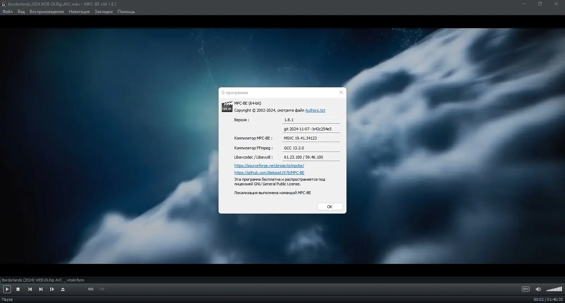Open the sourceforge.net/projects/mpcbe link
This screenshot has width=565, height=303.
(x=269, y=166)
